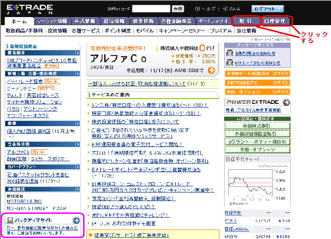Open the 株式投資信託の特定口座 notice link

[135, 122]
